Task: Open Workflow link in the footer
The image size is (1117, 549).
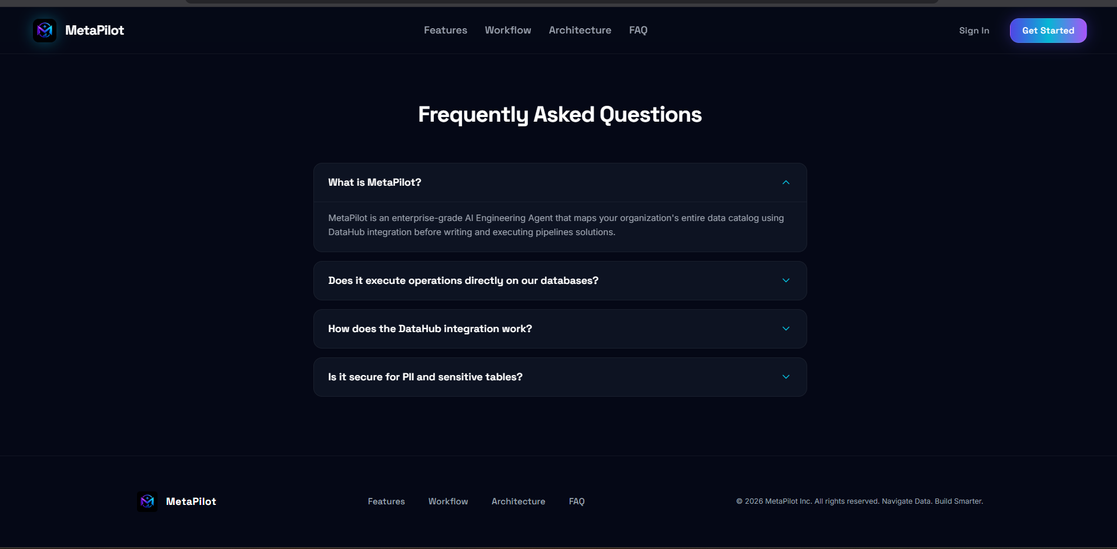Action: pyautogui.click(x=448, y=501)
